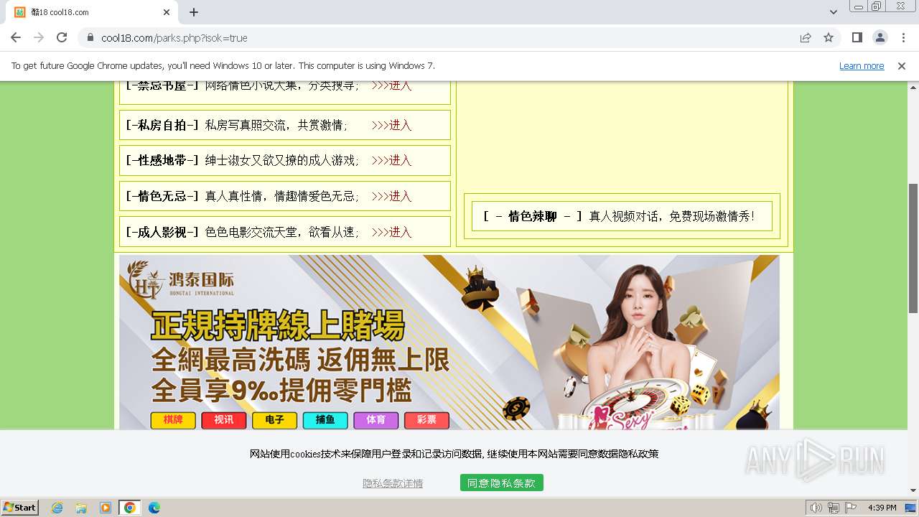Screen dimensions: 919x517
Task: Click the 捕鱼 category button
Action: 325,420
